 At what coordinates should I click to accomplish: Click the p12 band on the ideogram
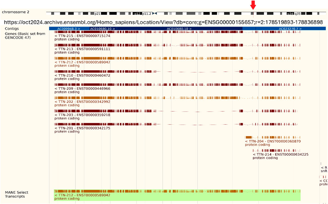[137, 14]
